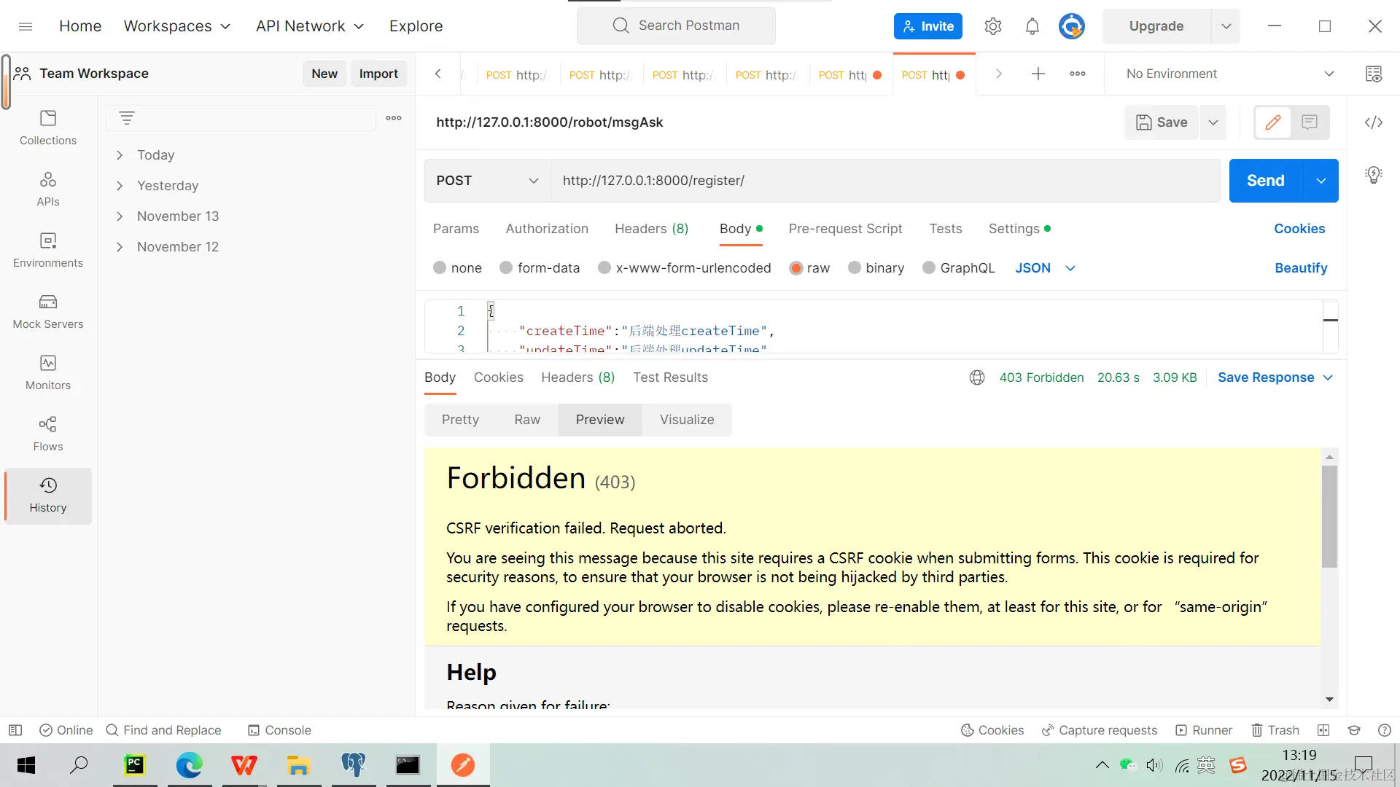
Task: Open Postman settings gear
Action: point(992,26)
